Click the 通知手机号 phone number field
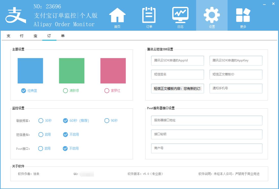 pyautogui.click(x=236, y=88)
